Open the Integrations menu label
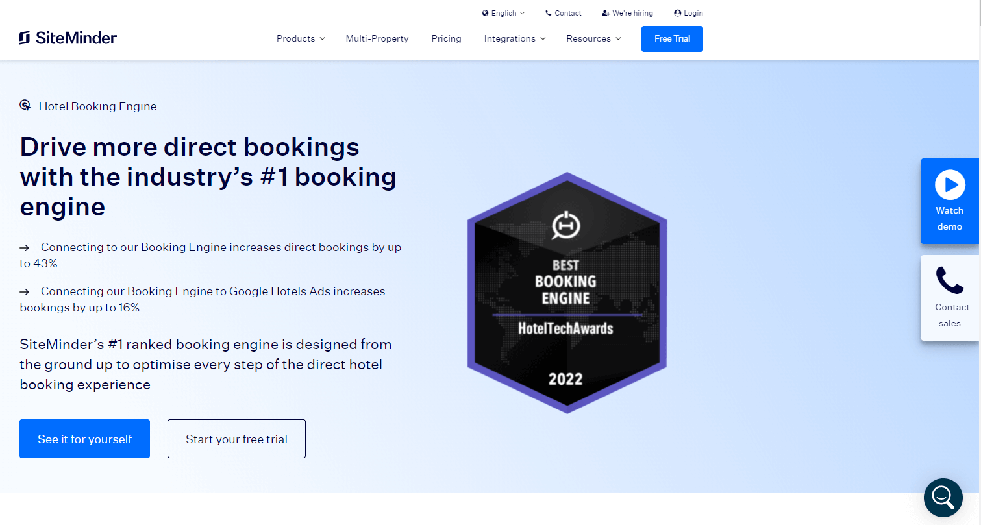Image resolution: width=981 pixels, height=525 pixels. pos(510,38)
